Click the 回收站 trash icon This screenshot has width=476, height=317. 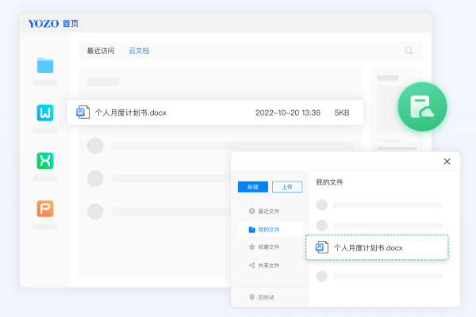click(x=252, y=297)
